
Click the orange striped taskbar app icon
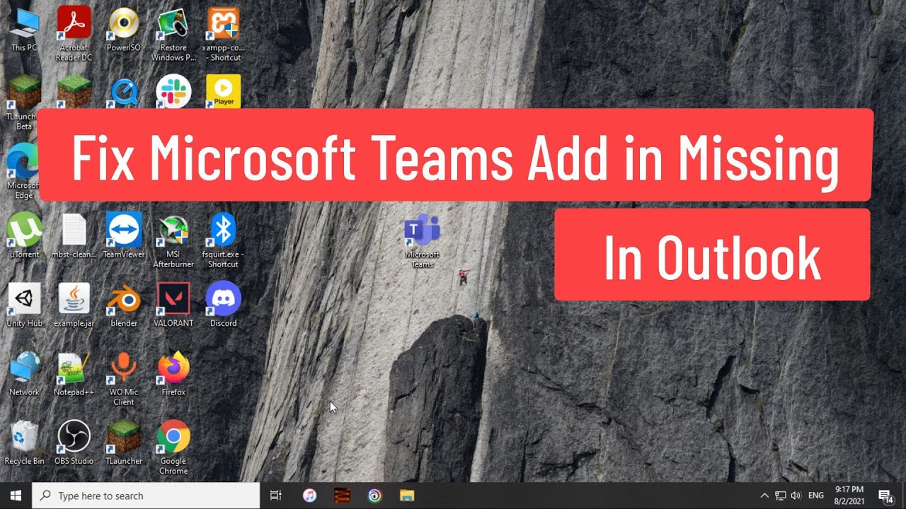[x=342, y=496]
